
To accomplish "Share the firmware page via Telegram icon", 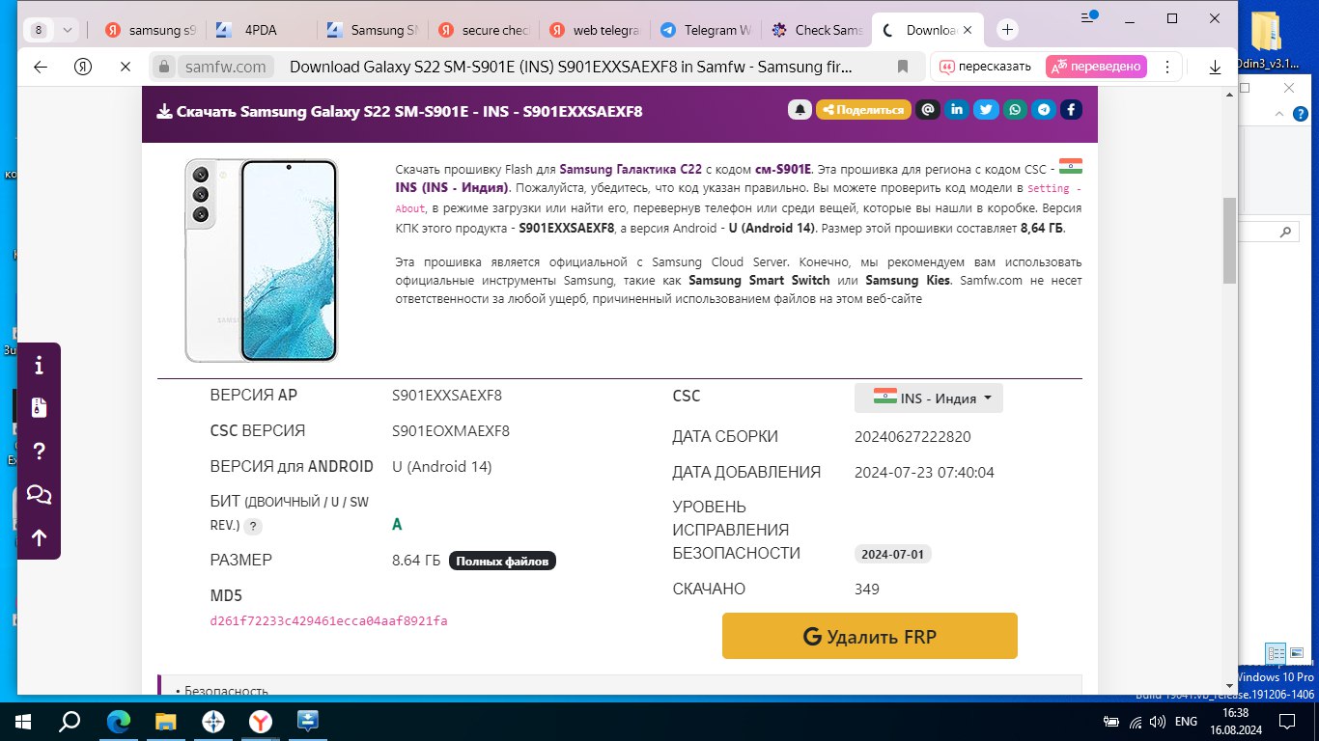I will click(1043, 110).
